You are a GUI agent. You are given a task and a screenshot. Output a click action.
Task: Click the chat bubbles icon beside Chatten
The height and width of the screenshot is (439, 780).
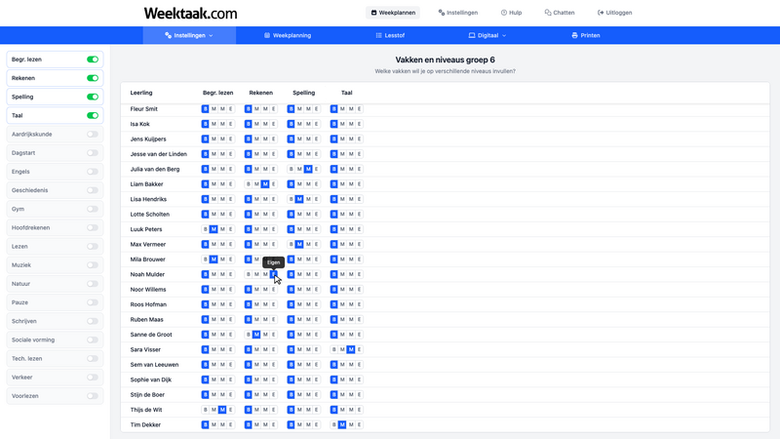coord(548,13)
